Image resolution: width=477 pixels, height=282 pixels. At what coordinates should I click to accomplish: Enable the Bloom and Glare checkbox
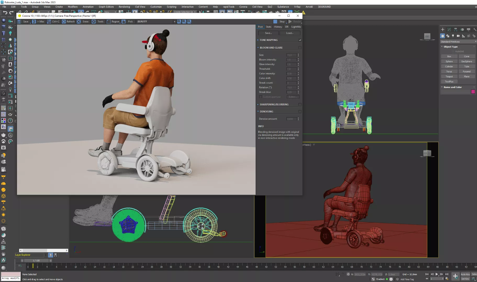300,48
